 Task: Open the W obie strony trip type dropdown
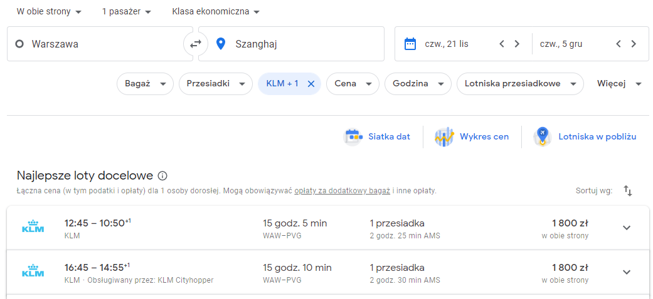[49, 12]
